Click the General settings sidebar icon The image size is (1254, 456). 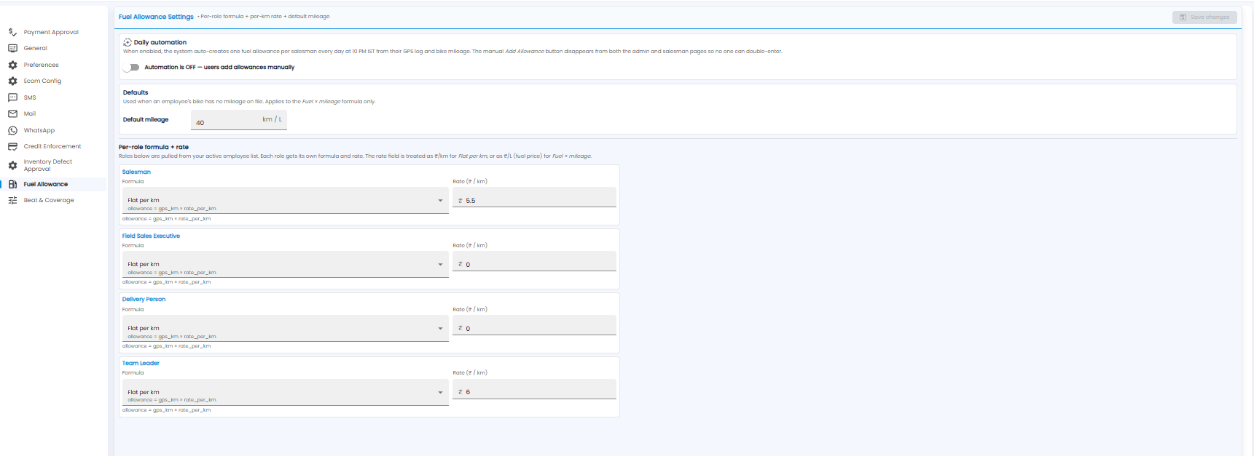click(x=12, y=48)
